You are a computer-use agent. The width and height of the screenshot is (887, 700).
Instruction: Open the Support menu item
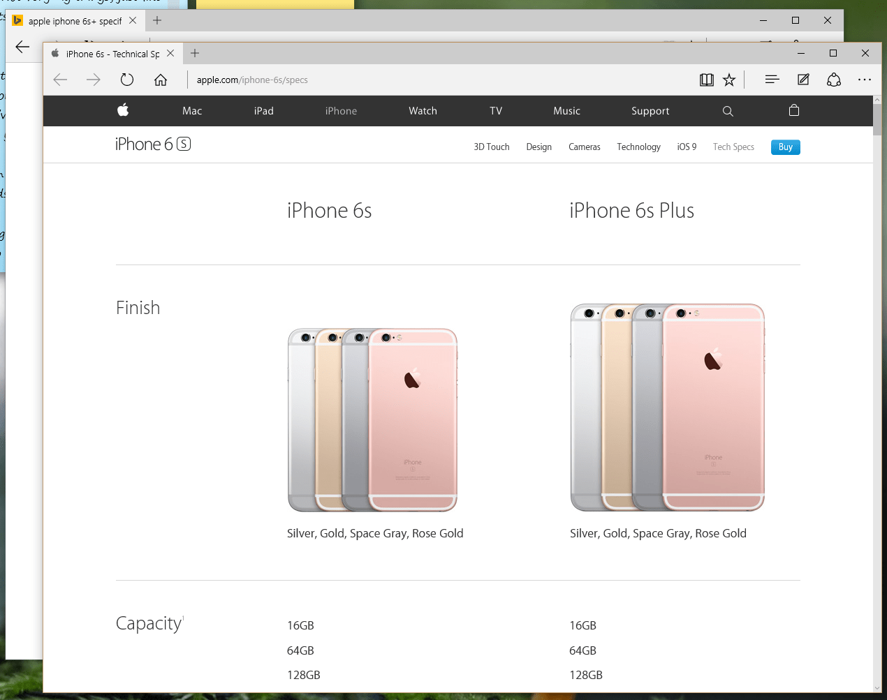click(x=650, y=111)
